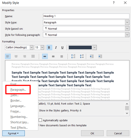Choose Paragraph... from Format menu
Screen dimensions: 131x138
(x=18, y=90)
